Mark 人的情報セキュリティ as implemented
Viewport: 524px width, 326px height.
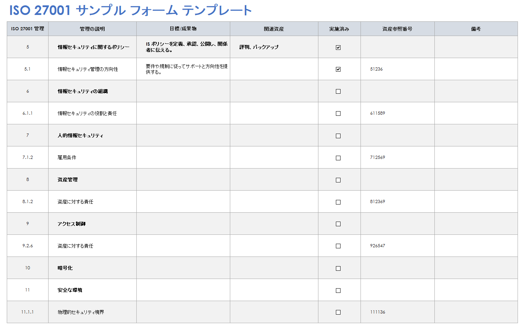pos(338,136)
